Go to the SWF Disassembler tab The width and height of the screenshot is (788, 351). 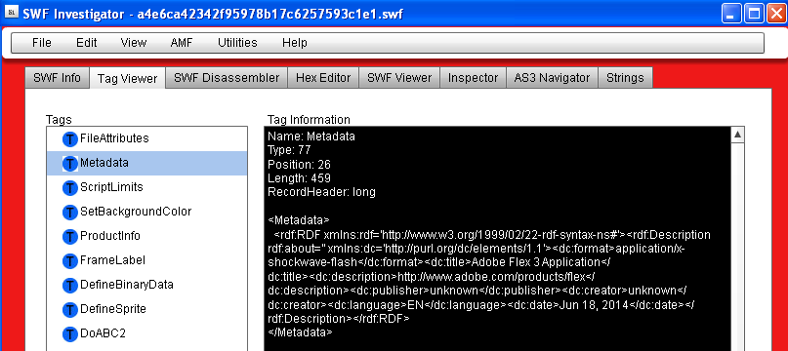(227, 78)
